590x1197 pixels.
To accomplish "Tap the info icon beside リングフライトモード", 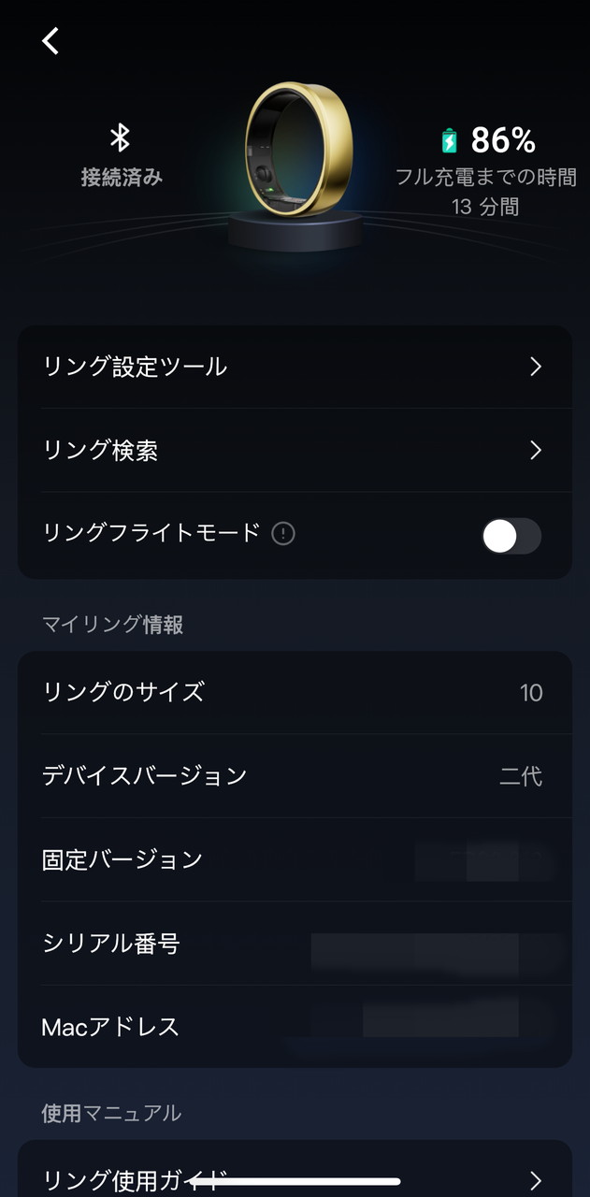I will [282, 534].
